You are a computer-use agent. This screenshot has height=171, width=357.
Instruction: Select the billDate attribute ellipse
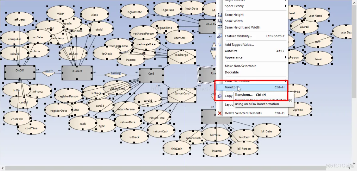[x=267, y=131]
